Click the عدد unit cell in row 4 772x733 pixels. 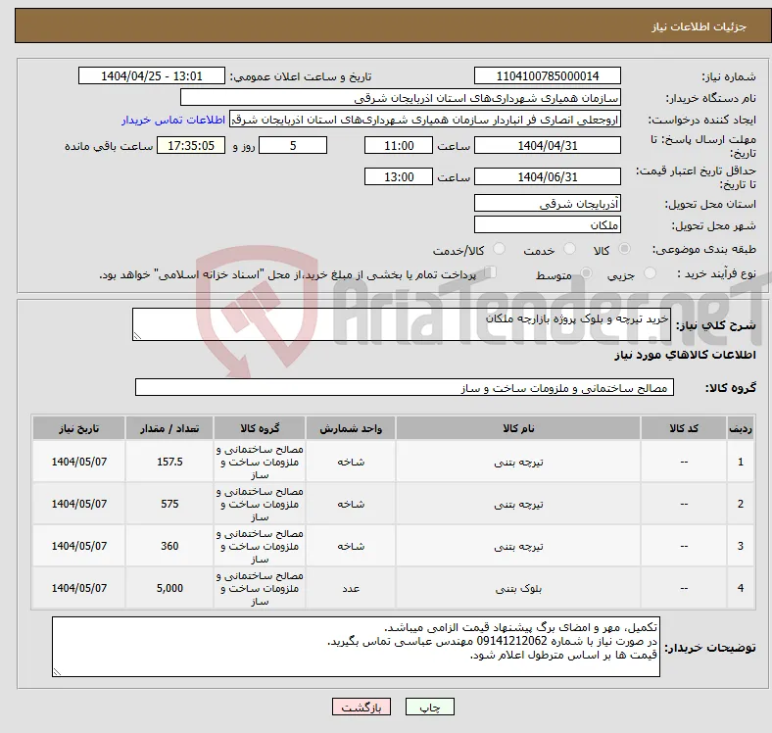point(351,588)
